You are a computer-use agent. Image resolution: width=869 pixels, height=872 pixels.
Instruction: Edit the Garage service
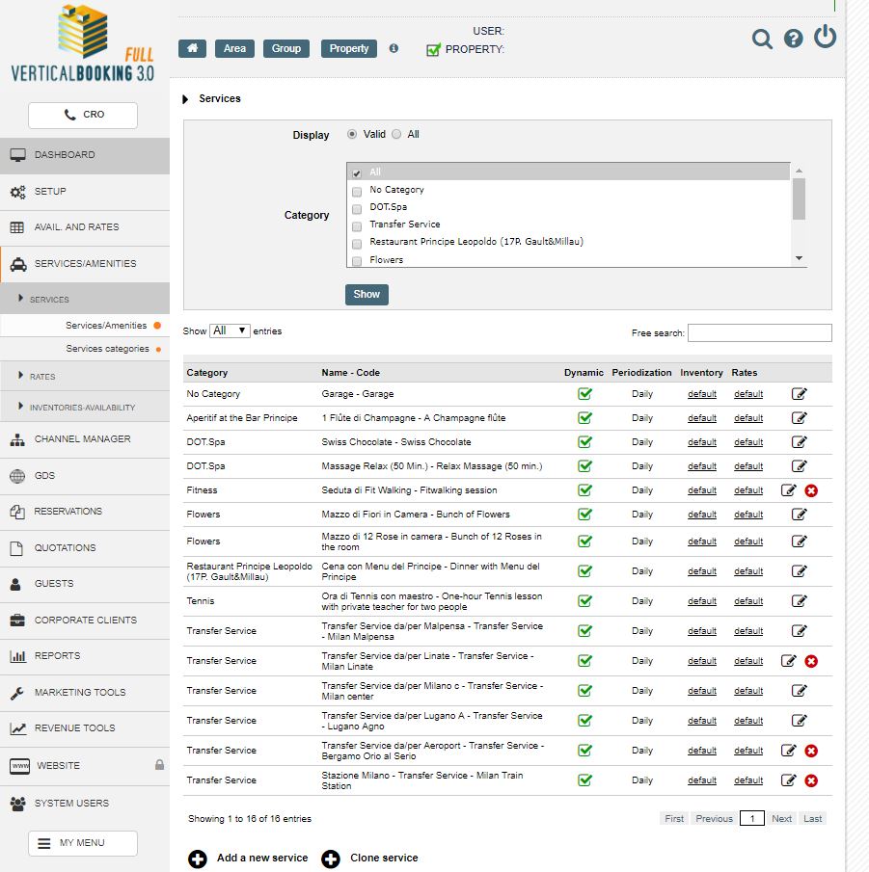[799, 394]
